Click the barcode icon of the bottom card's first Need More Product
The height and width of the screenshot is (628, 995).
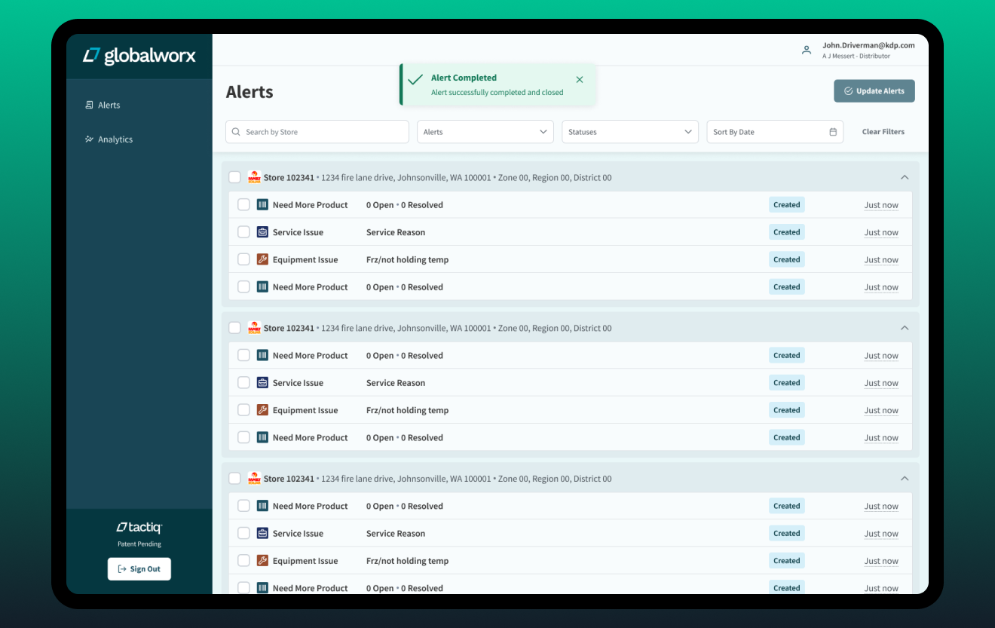[262, 506]
